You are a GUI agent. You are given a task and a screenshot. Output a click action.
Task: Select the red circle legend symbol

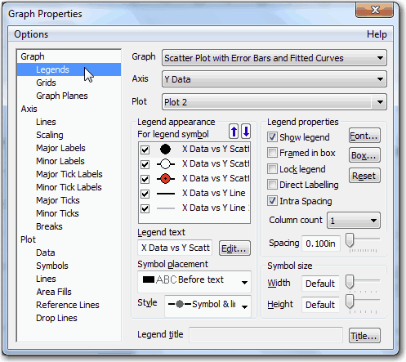coord(165,179)
